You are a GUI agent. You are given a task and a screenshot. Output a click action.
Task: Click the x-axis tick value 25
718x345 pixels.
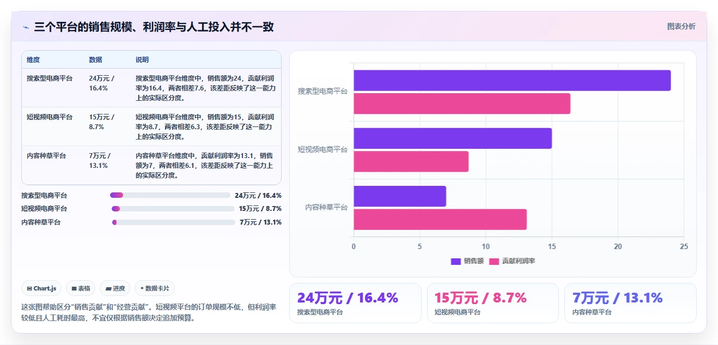click(x=684, y=246)
